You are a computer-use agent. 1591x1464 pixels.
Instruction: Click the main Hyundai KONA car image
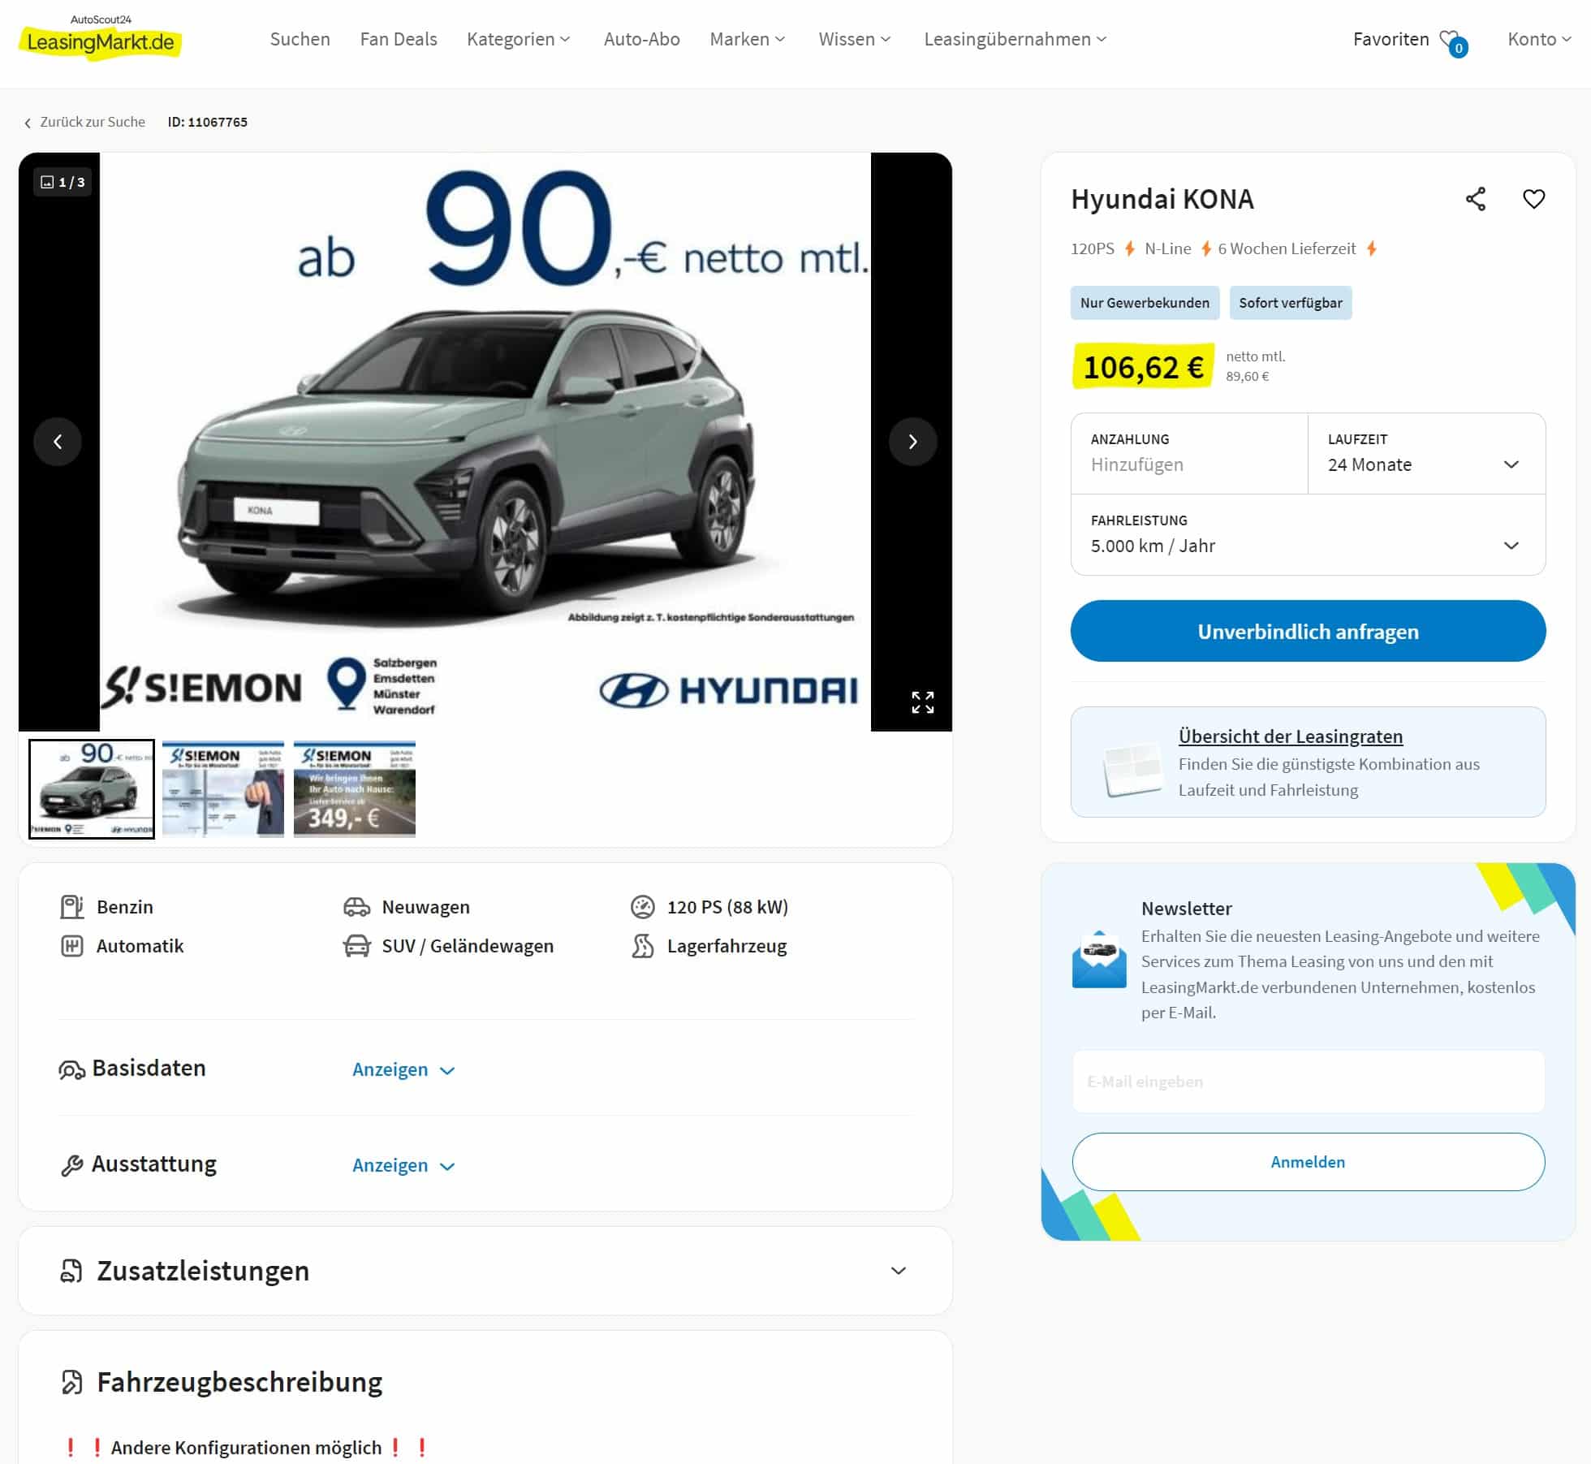click(x=485, y=442)
